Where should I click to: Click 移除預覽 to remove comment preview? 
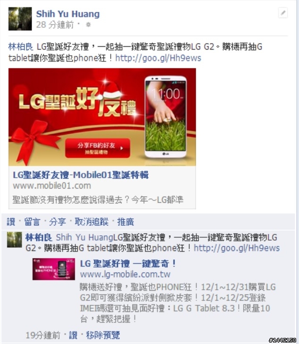tap(103, 335)
